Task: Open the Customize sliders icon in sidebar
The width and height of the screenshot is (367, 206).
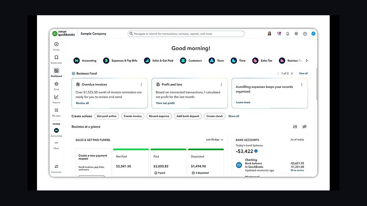Action: pos(56,167)
